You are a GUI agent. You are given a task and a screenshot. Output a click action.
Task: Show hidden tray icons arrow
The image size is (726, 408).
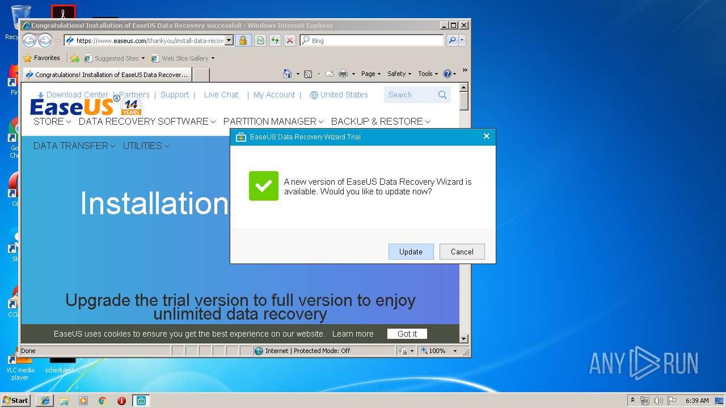pyautogui.click(x=632, y=401)
